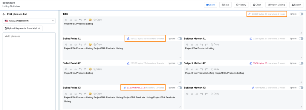Screen dimensions: 306x110
Task: Open the www.amazon.com marketplace dropdown
Action: tap(29, 21)
